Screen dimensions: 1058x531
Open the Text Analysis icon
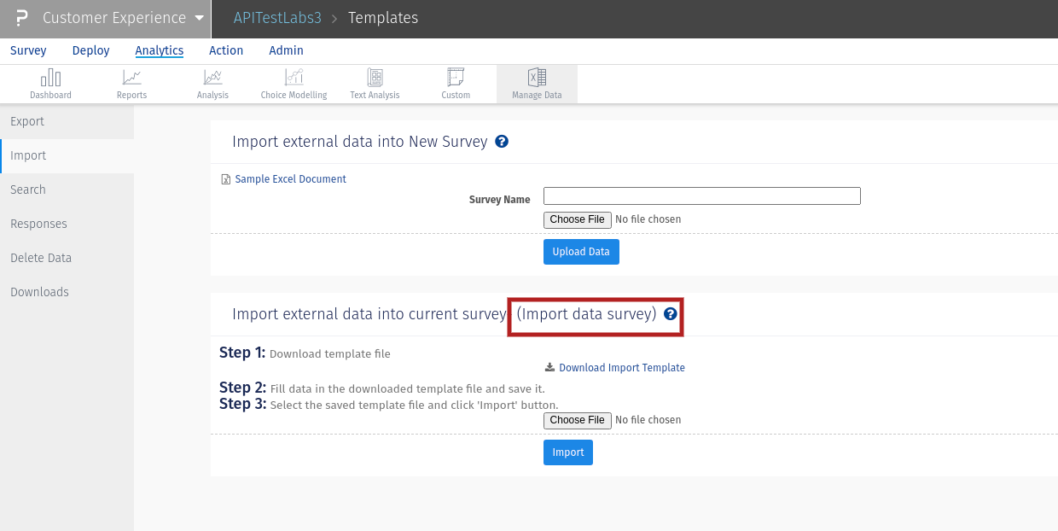pos(375,78)
